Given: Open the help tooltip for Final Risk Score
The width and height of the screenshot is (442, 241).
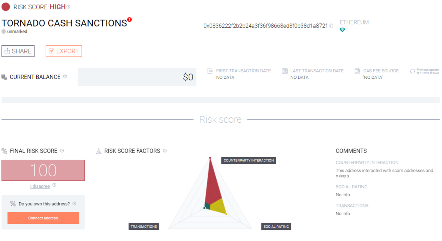Looking at the screenshot, I should pos(62,151).
